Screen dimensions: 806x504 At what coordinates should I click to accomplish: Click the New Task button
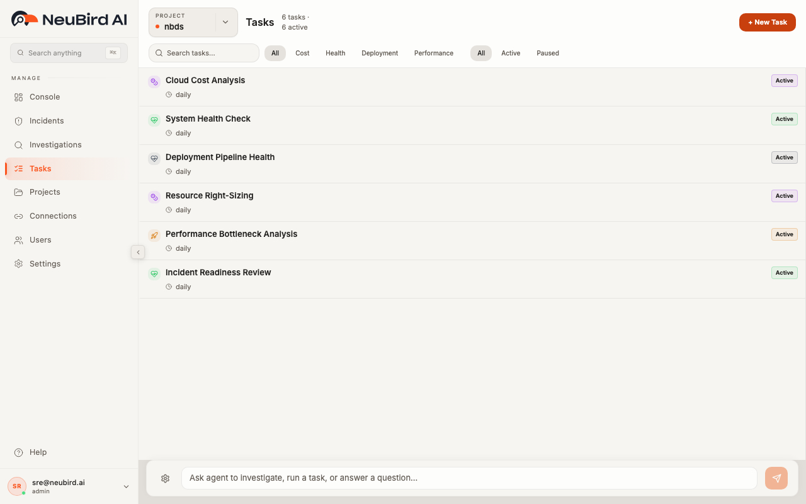coord(767,21)
